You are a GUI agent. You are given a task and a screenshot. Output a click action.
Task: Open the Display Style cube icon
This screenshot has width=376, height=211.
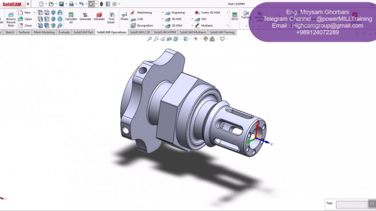pos(185,39)
